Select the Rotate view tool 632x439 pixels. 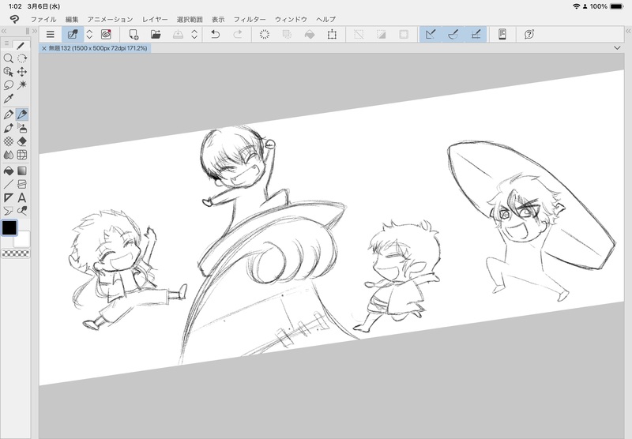pyautogui.click(x=22, y=58)
